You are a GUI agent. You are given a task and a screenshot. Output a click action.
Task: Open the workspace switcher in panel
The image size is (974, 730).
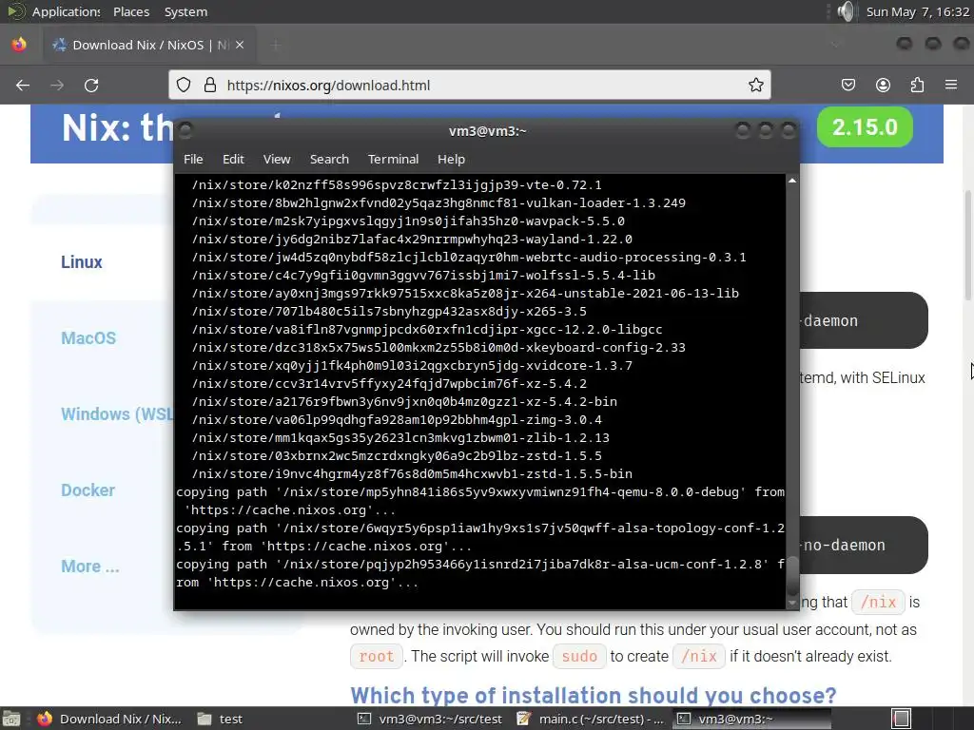click(x=902, y=719)
